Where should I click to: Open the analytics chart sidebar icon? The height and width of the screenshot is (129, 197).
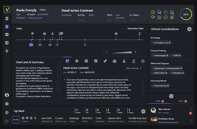click(7, 43)
